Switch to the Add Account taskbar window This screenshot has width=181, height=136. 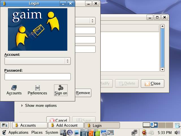[x=66, y=125]
